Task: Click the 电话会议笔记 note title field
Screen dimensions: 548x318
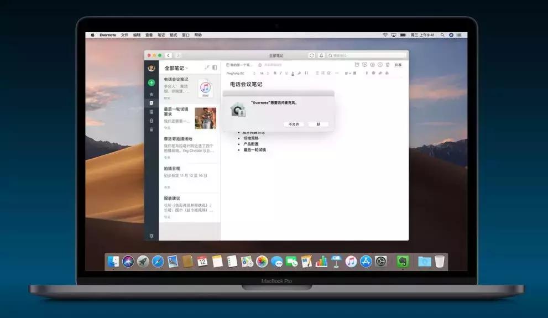Action: coord(246,84)
